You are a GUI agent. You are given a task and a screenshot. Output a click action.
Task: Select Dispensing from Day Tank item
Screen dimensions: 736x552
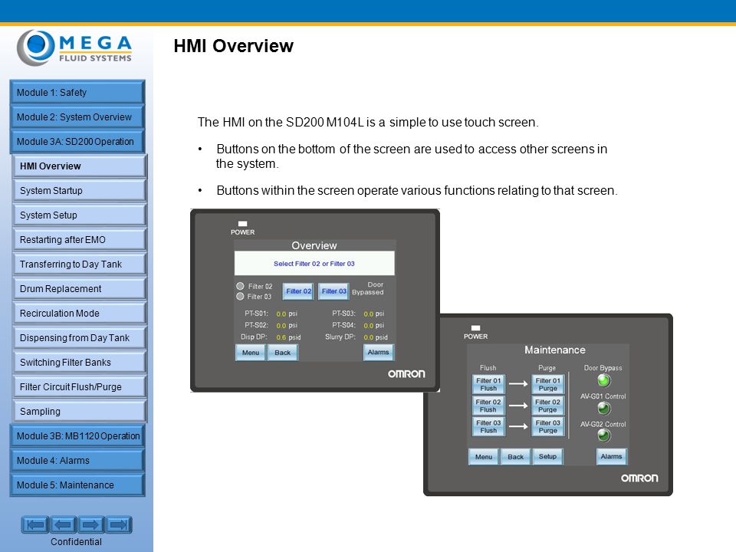click(x=79, y=337)
